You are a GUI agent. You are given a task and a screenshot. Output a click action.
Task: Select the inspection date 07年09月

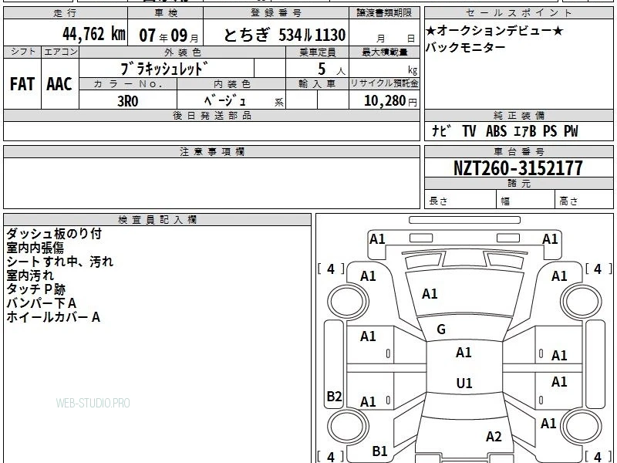169,35
